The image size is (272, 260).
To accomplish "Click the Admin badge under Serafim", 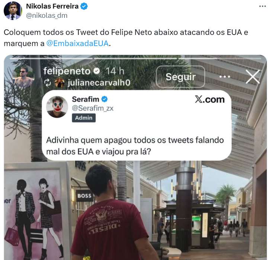I will coord(84,118).
